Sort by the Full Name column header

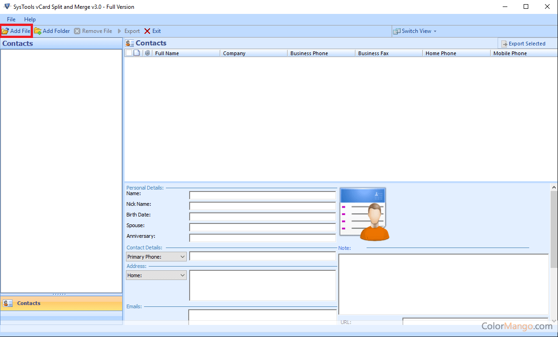(x=186, y=53)
